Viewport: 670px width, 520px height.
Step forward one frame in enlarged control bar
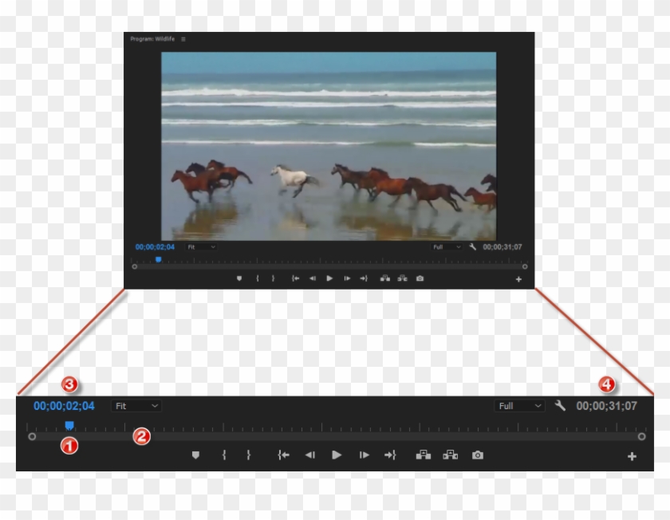364,455
